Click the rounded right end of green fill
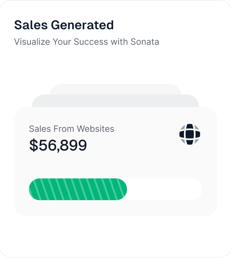This screenshot has height=258, width=231. (x=122, y=189)
